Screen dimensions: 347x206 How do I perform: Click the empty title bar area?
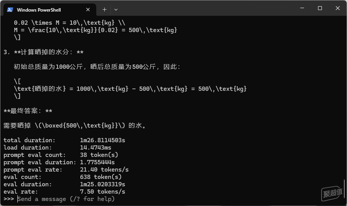pyautogui.click(x=206, y=8)
